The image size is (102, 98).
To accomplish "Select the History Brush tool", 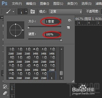I will point(5,86).
